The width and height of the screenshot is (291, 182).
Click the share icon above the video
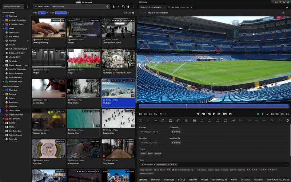pyautogui.click(x=283, y=13)
